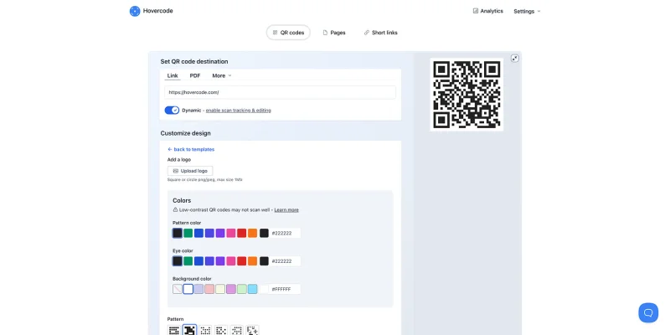Open the custom Eye color picker swatch
Viewport: 670px width, 335px height.
[264, 261]
